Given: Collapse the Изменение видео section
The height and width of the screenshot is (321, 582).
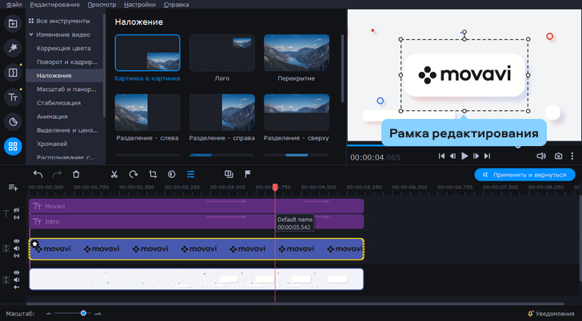Looking at the screenshot, I should click(31, 34).
